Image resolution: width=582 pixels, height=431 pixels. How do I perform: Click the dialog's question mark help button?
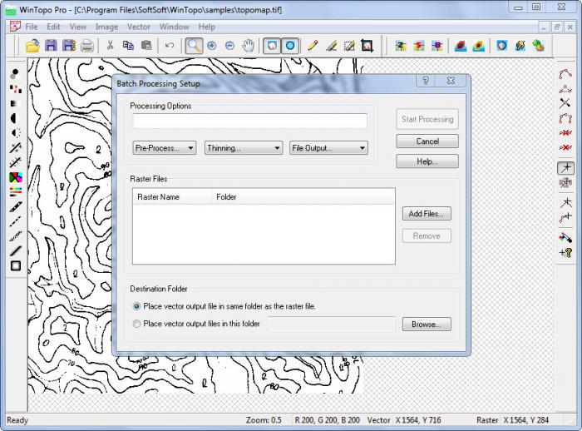point(426,81)
